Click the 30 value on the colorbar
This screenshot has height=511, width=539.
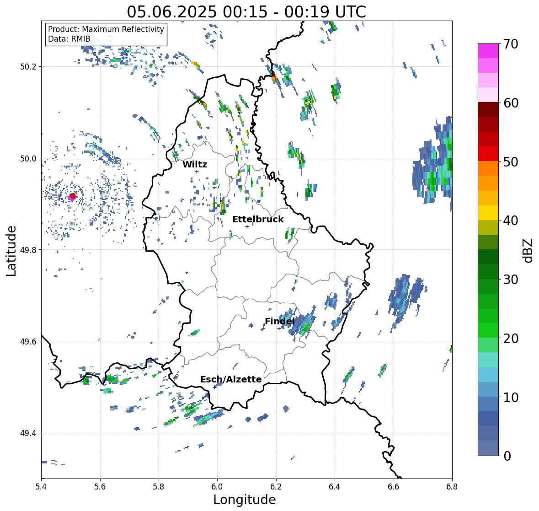(x=511, y=280)
